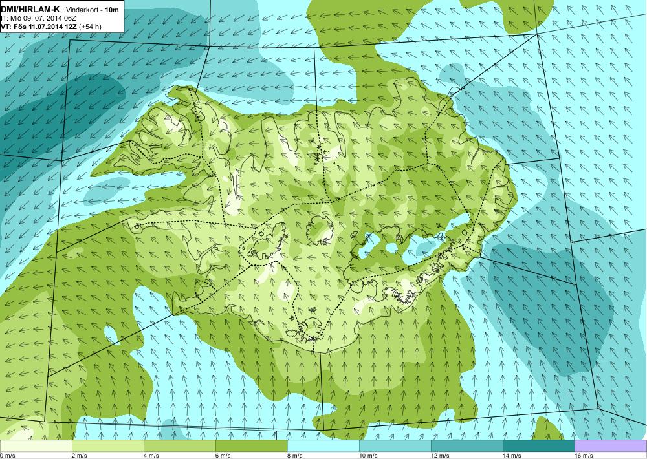
Task: Click the 'DMI/HIRLAM-K' model title text
Action: click(x=30, y=10)
